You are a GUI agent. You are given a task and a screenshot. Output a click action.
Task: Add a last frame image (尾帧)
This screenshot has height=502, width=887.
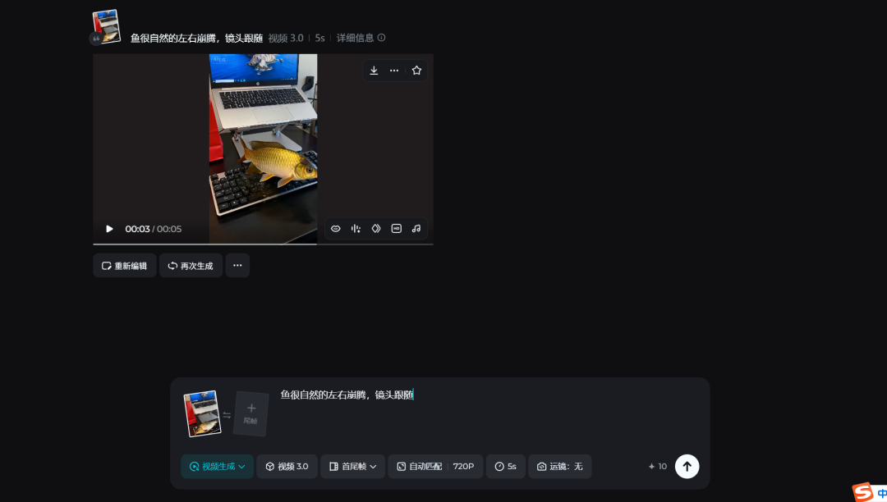[251, 413]
